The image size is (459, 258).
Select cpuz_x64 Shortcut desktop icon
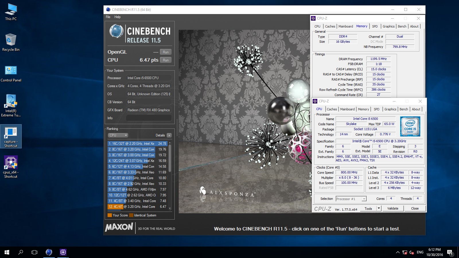point(11,167)
